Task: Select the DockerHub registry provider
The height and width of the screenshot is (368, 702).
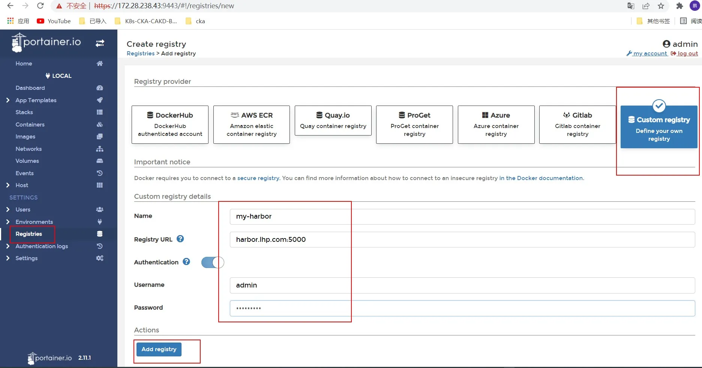Action: (170, 125)
